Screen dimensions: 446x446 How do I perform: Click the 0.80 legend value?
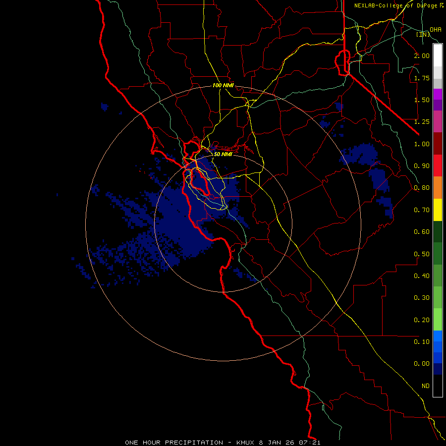coord(422,188)
